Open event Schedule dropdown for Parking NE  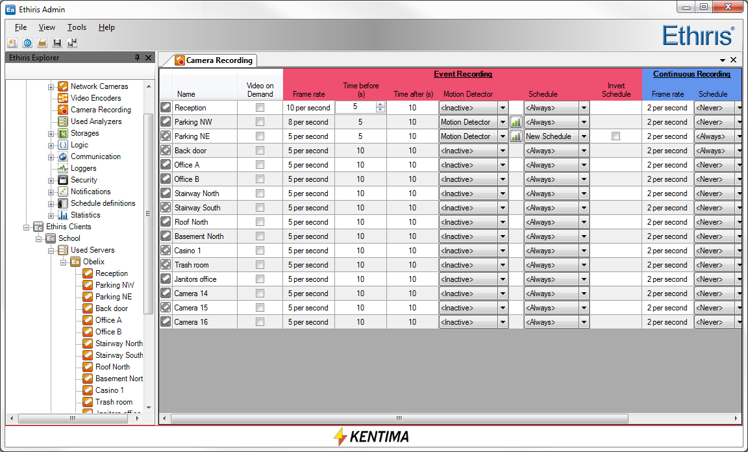coord(584,136)
